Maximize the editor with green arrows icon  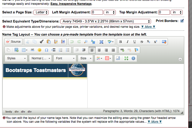point(126,58)
